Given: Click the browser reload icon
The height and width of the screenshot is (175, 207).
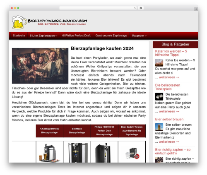Looking at the screenshot, I should 135,8.
